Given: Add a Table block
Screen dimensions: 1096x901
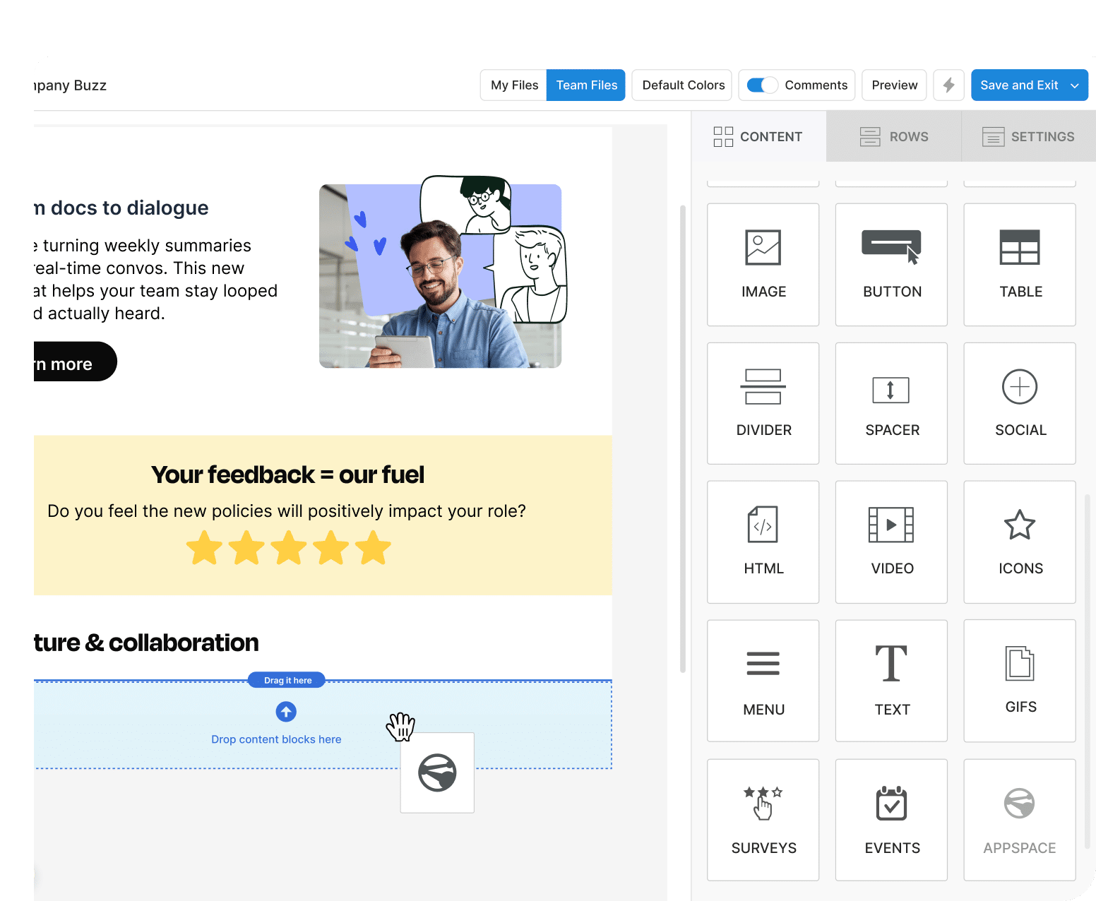Looking at the screenshot, I should click(1020, 265).
